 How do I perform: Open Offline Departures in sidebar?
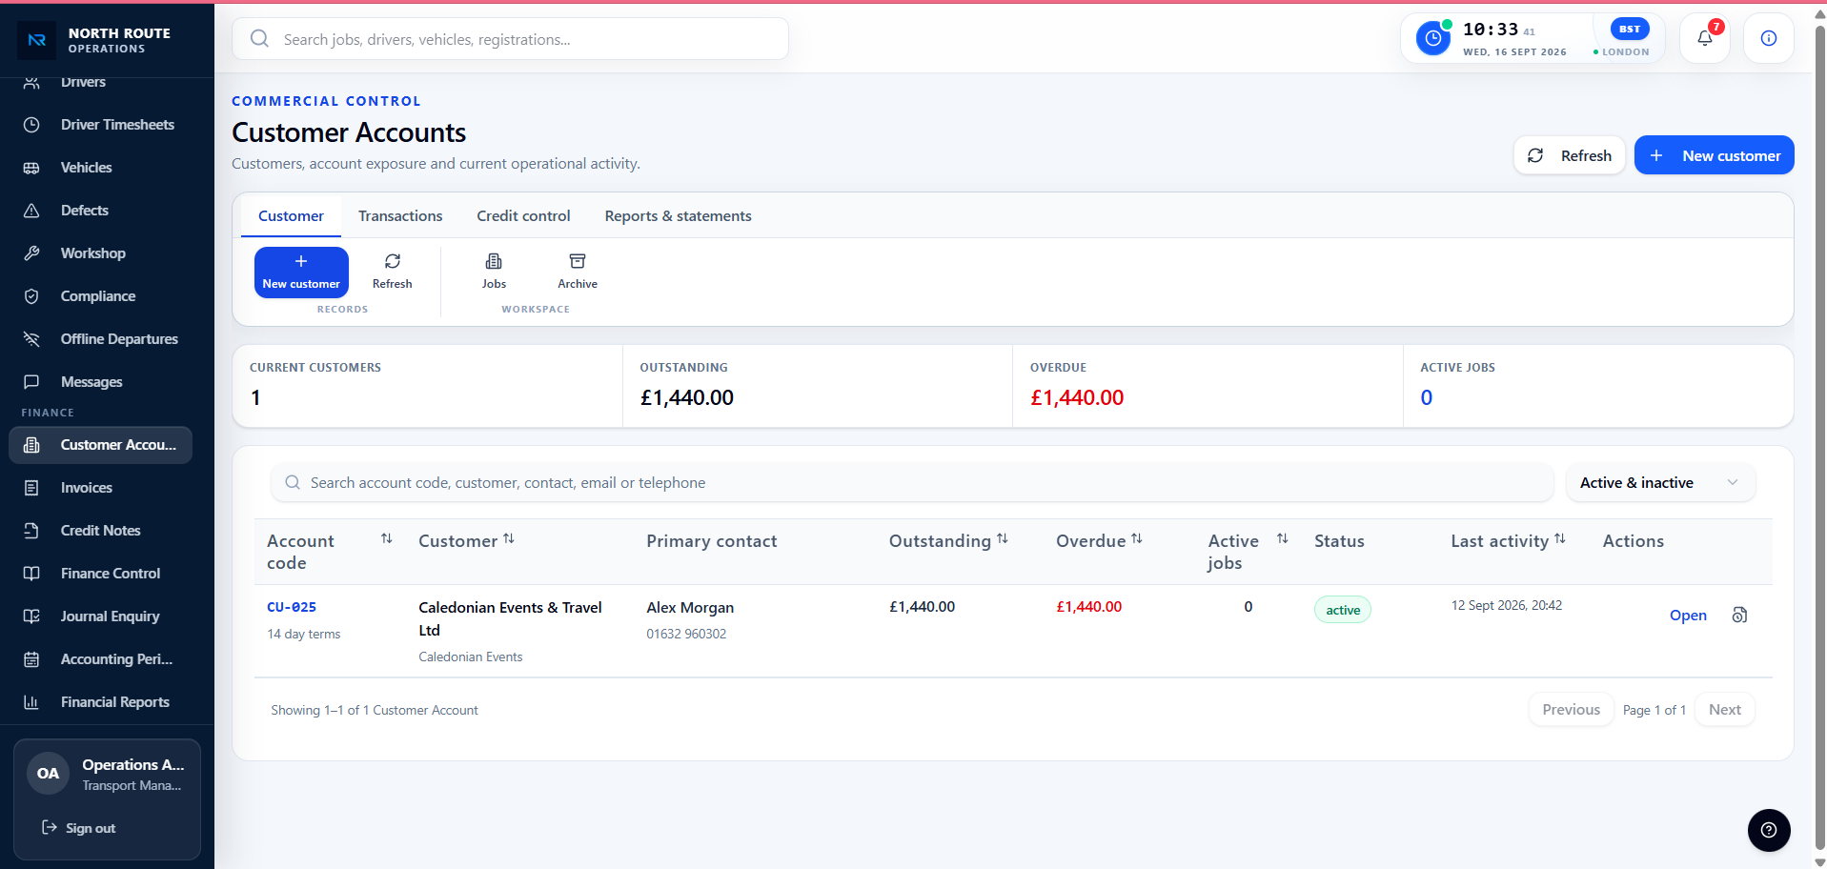pos(101,339)
